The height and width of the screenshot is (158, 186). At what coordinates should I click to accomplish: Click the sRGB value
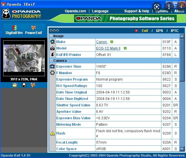(x=101, y=149)
